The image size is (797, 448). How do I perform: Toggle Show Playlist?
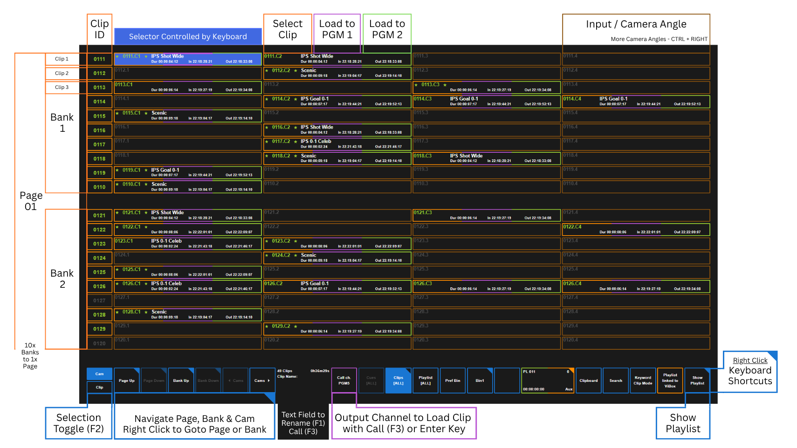(697, 380)
